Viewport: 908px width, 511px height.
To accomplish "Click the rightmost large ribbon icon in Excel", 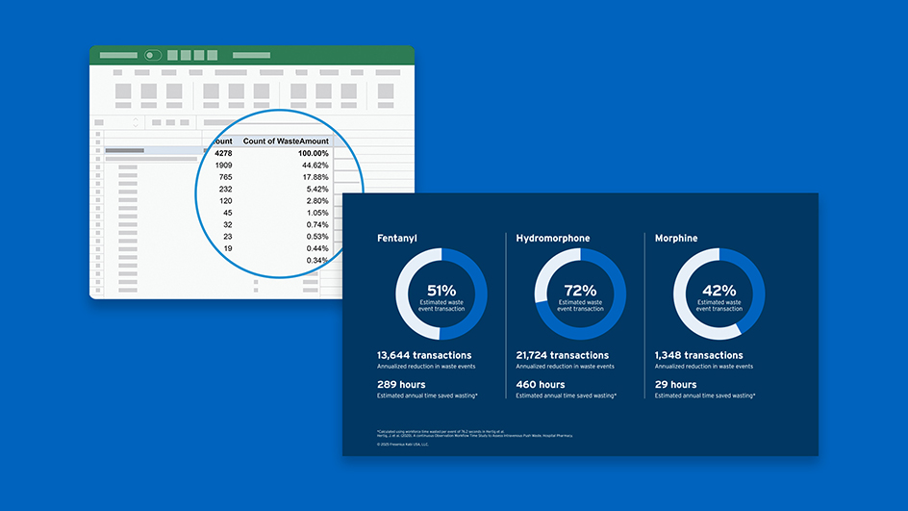I will (386, 93).
